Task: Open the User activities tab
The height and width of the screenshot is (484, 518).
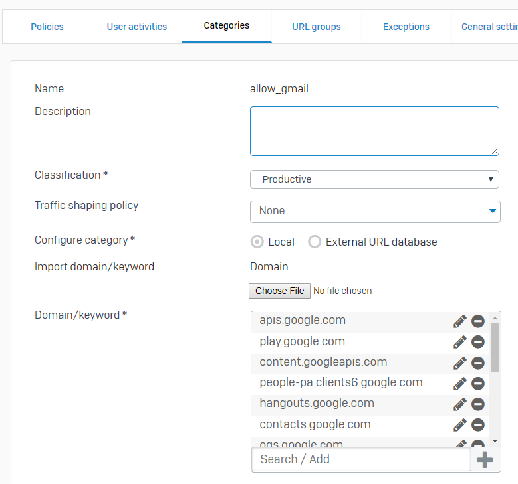Action: (137, 27)
